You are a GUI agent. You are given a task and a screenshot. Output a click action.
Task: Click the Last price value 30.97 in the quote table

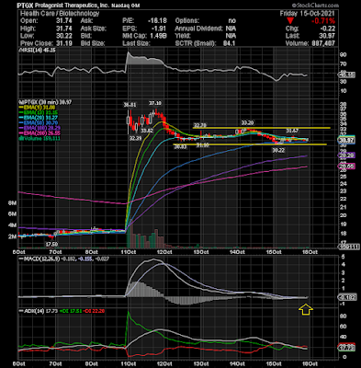(x=328, y=36)
